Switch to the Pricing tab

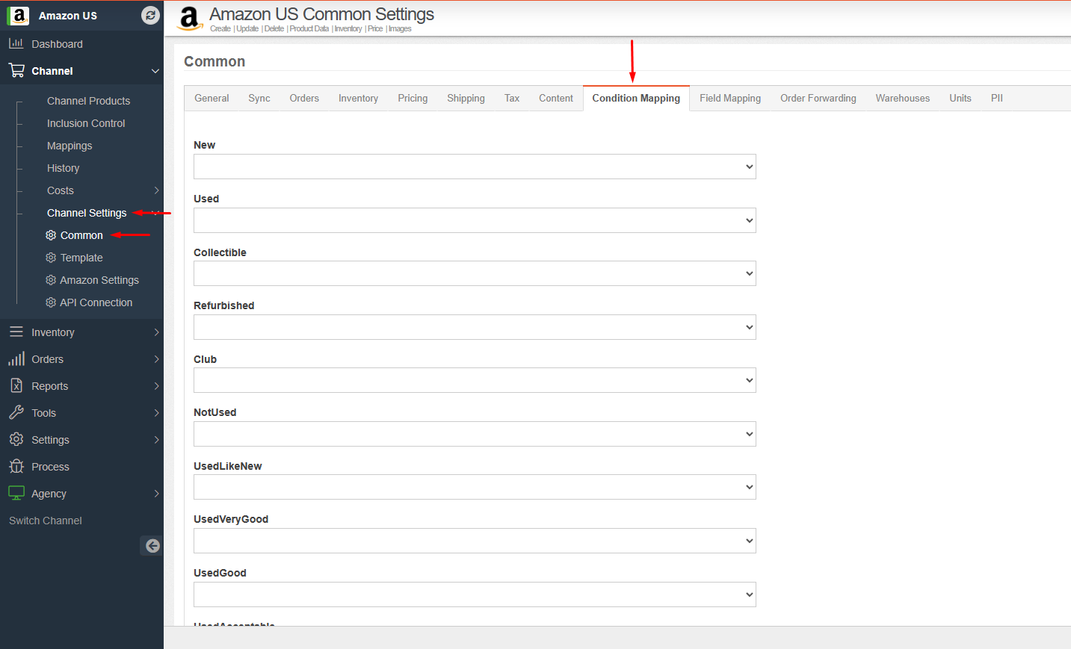[413, 98]
